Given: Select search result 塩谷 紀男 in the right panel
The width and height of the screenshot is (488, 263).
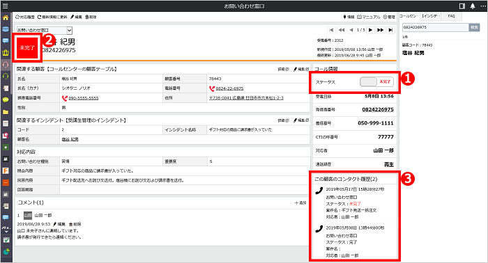Looking at the screenshot, I should pyautogui.click(x=413, y=53).
